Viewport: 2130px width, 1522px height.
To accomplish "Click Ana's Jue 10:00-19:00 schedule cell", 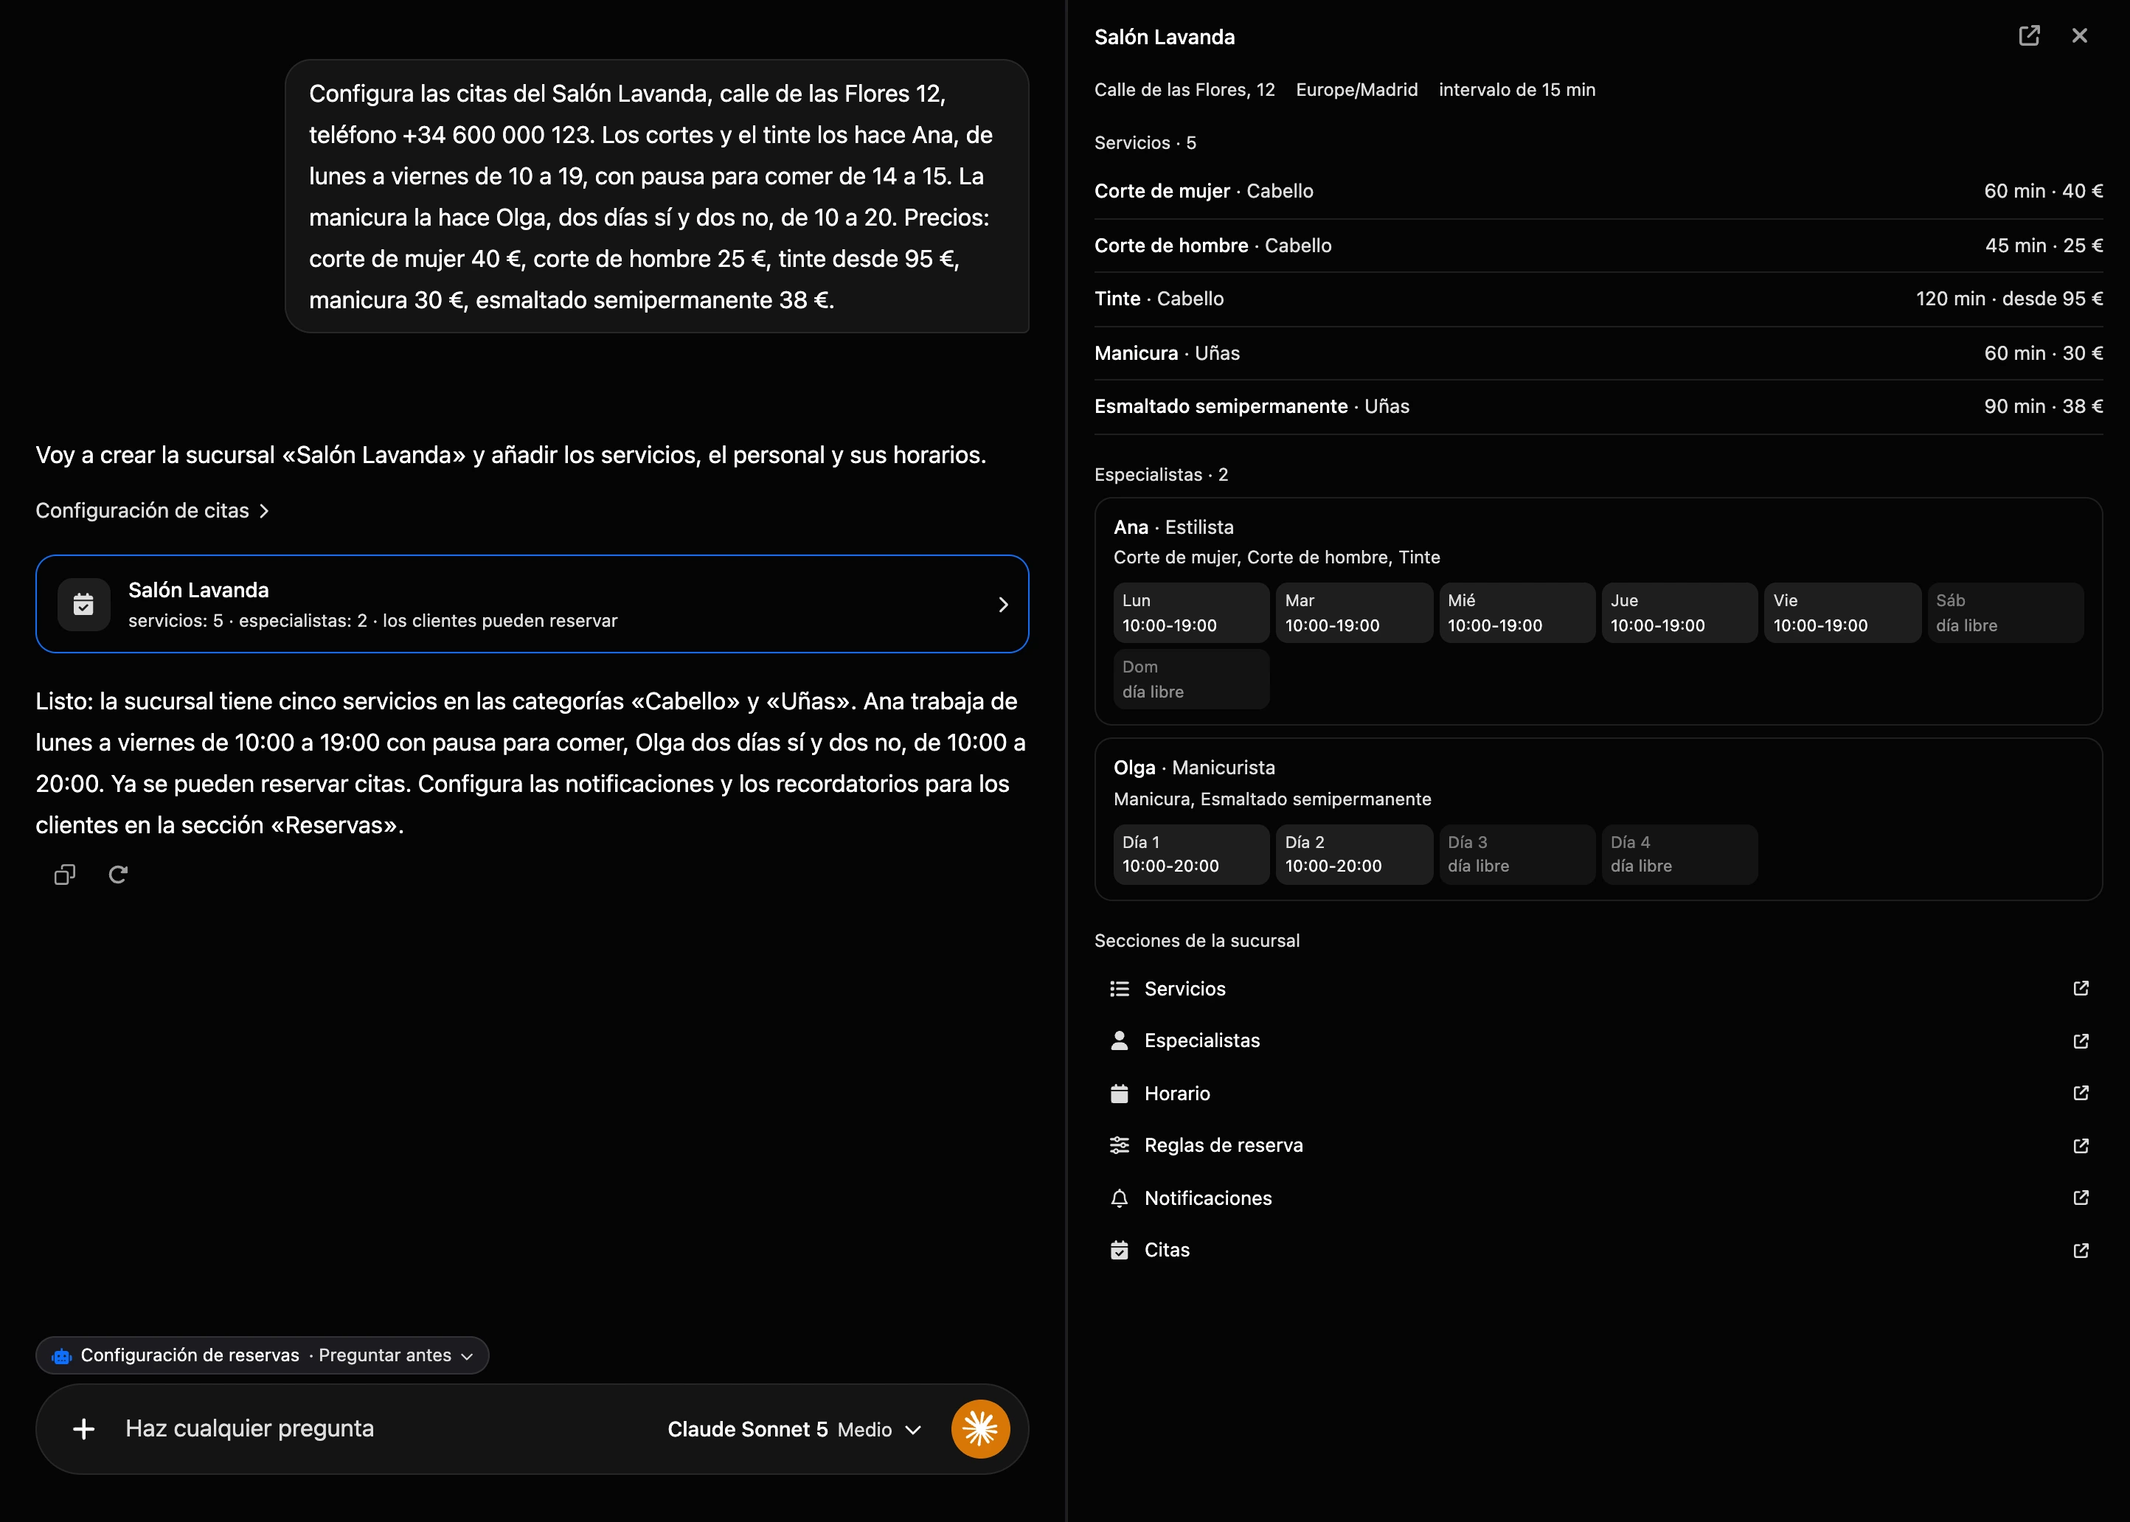I will [1679, 613].
